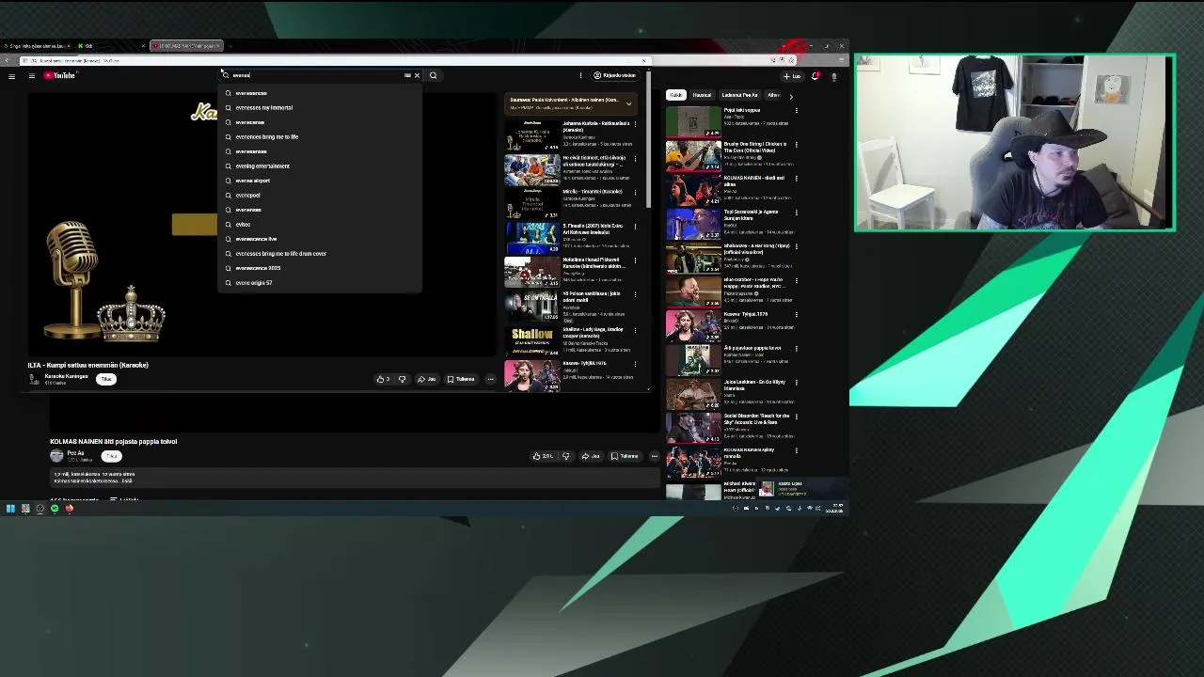This screenshot has height=677, width=1204.
Task: Choose suggestion evening entertainment
Action: point(321,165)
